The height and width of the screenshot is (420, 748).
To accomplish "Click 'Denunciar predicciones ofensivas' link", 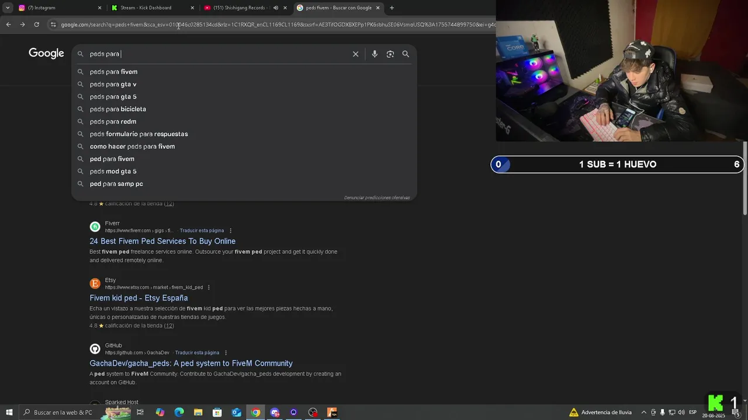I will [x=377, y=198].
